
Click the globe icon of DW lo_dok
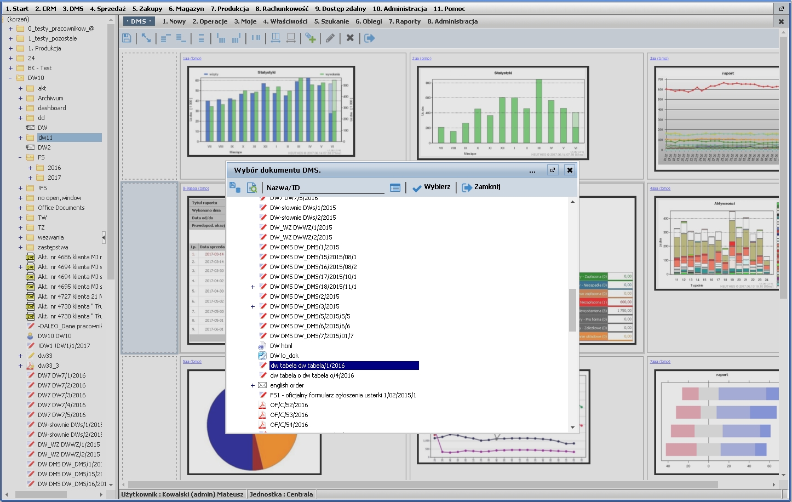click(x=262, y=356)
